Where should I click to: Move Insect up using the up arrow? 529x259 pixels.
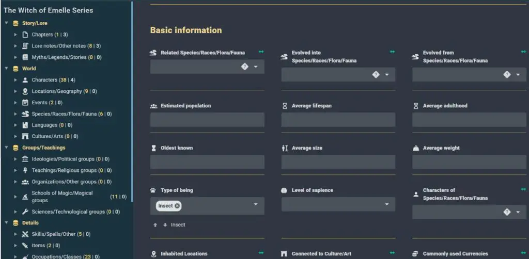pyautogui.click(x=155, y=225)
